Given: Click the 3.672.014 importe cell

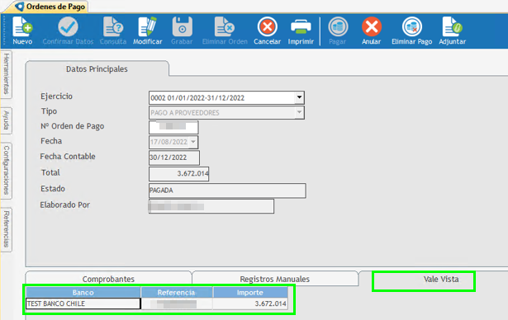Looking at the screenshot, I should (x=250, y=304).
